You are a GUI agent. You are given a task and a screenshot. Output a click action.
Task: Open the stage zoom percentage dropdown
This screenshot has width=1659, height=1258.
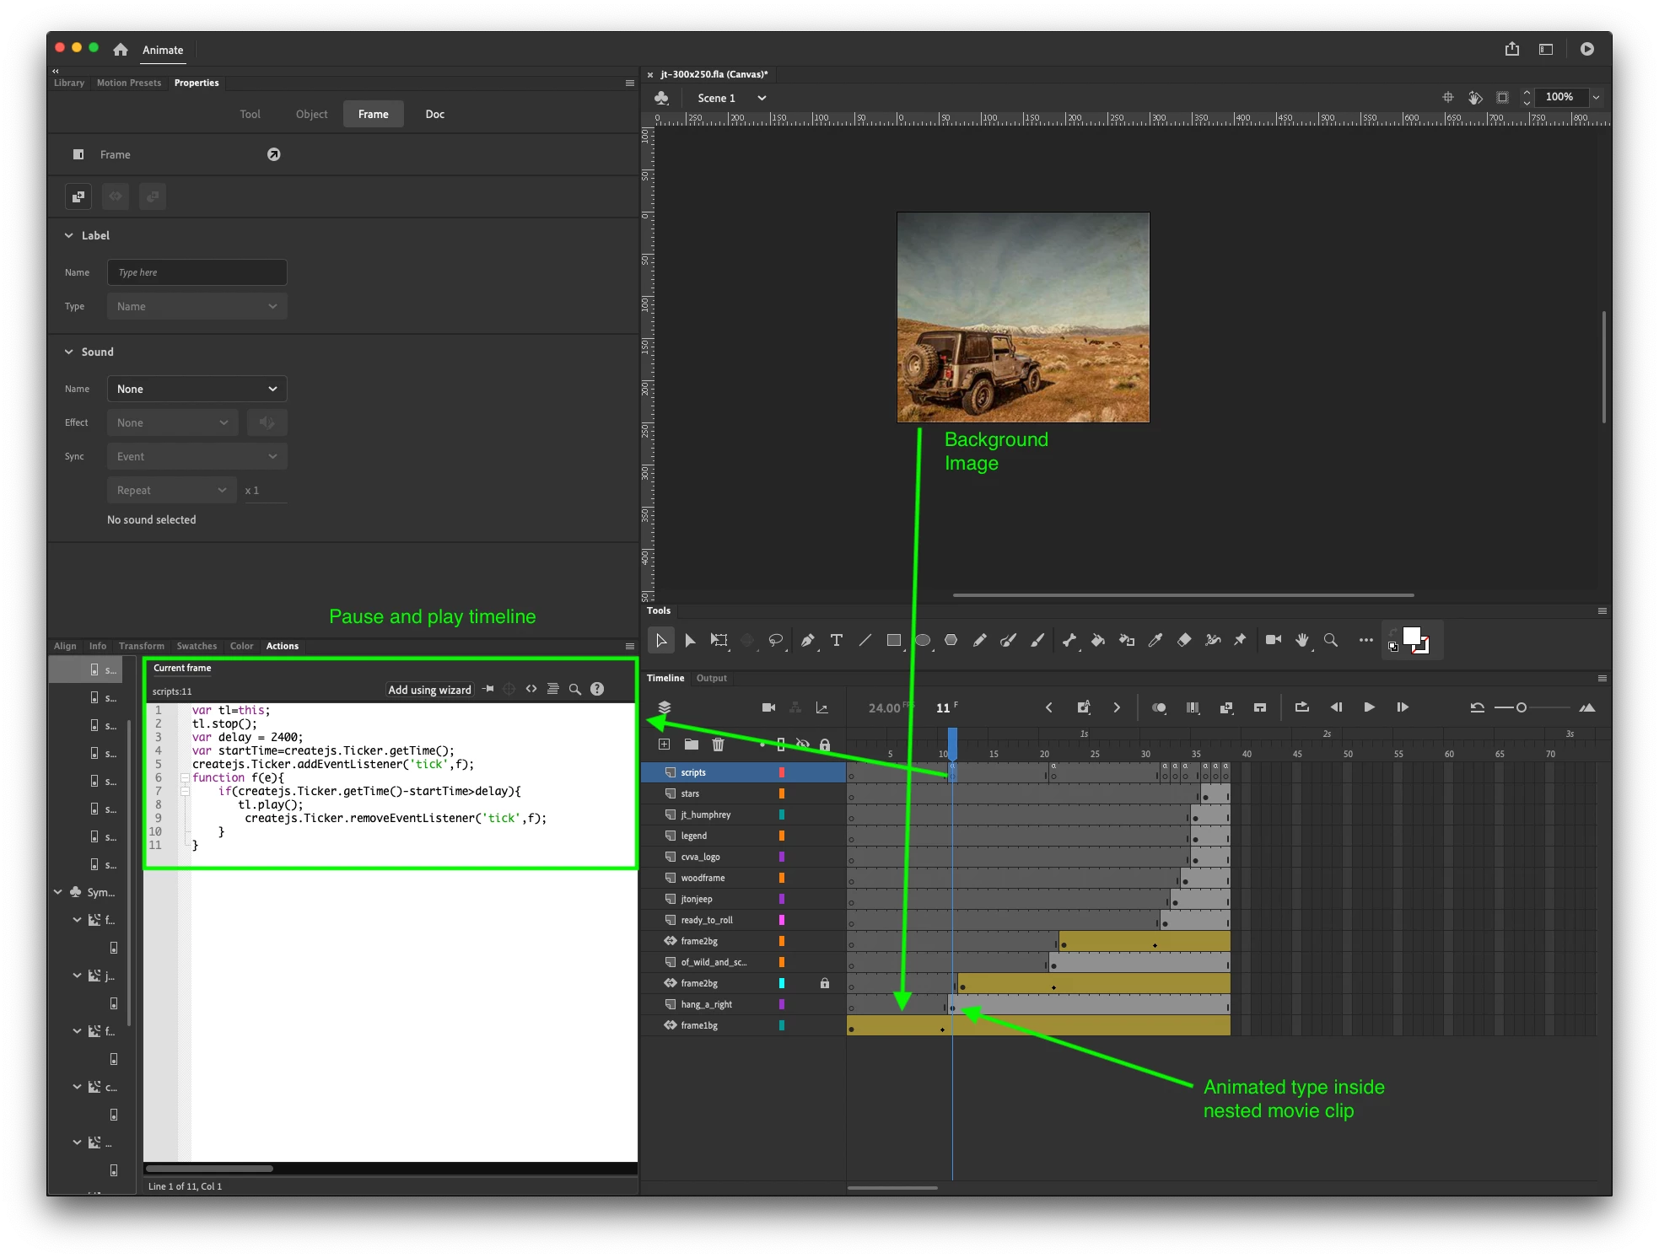click(1596, 98)
